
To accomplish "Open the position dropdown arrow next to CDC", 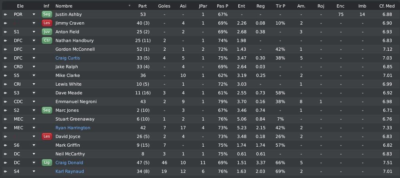I will click(34, 102).
